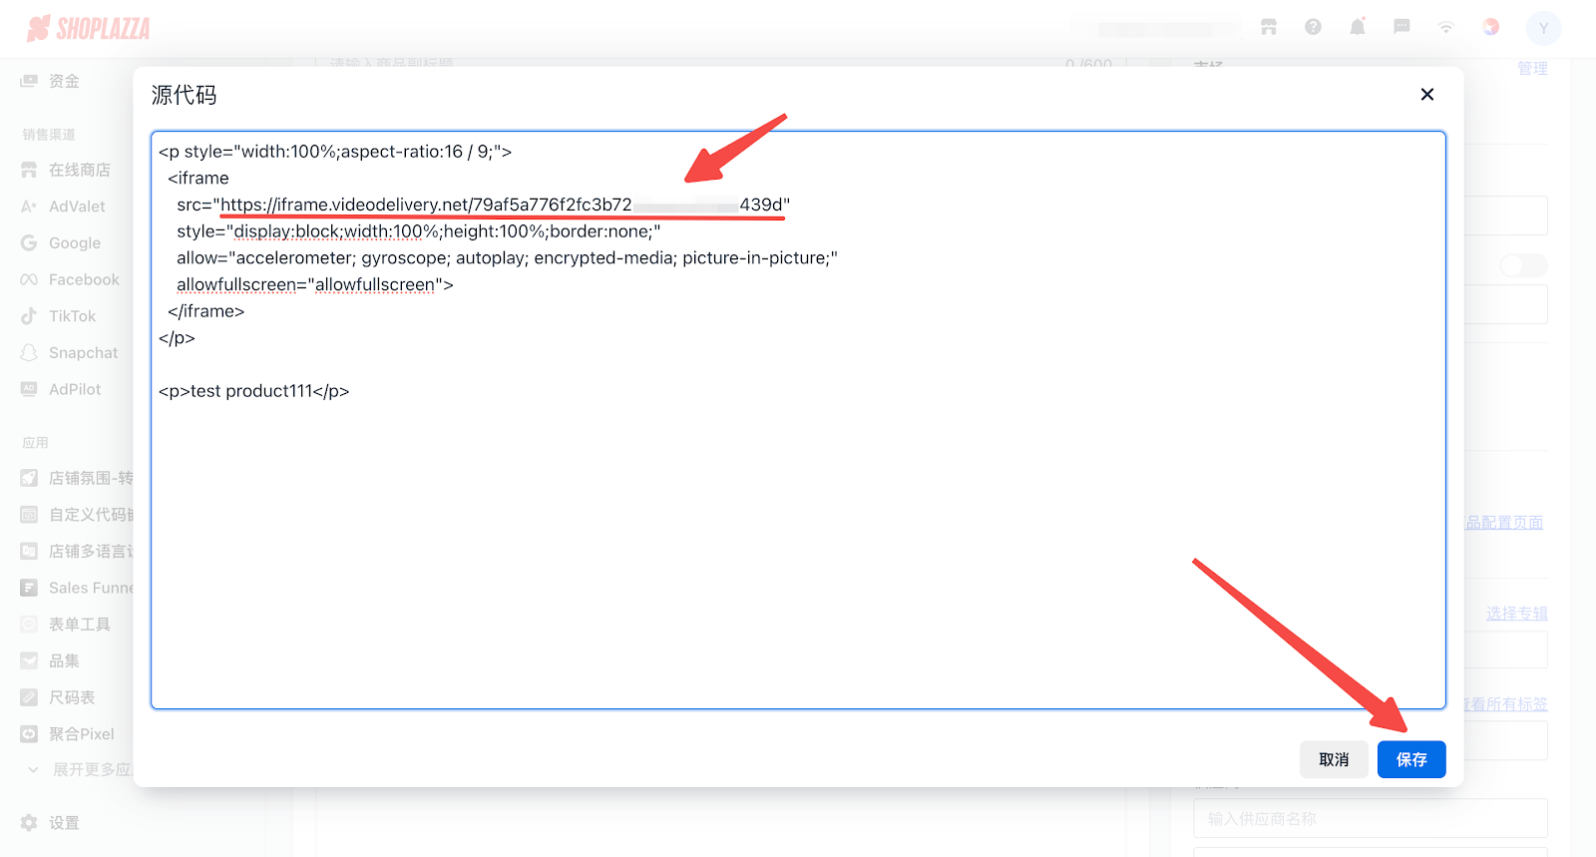1596x857 pixels.
Task: Open Google sales channel
Action: (x=74, y=243)
